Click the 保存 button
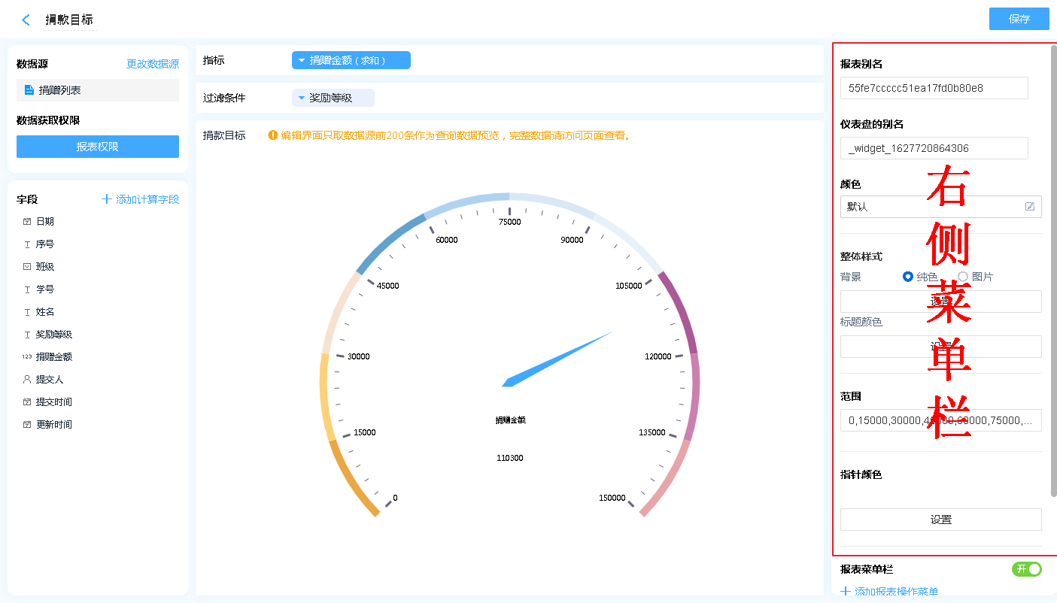 [x=1019, y=20]
